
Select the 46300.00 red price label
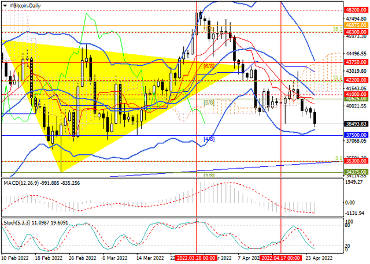356,32
